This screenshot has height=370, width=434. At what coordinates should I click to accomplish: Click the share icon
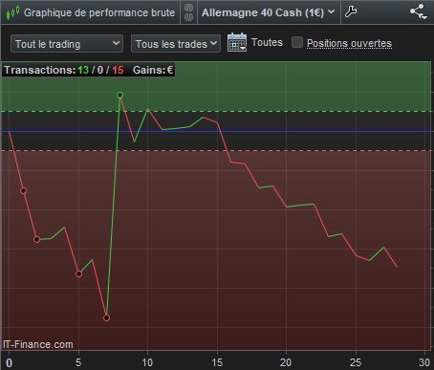pyautogui.click(x=419, y=11)
